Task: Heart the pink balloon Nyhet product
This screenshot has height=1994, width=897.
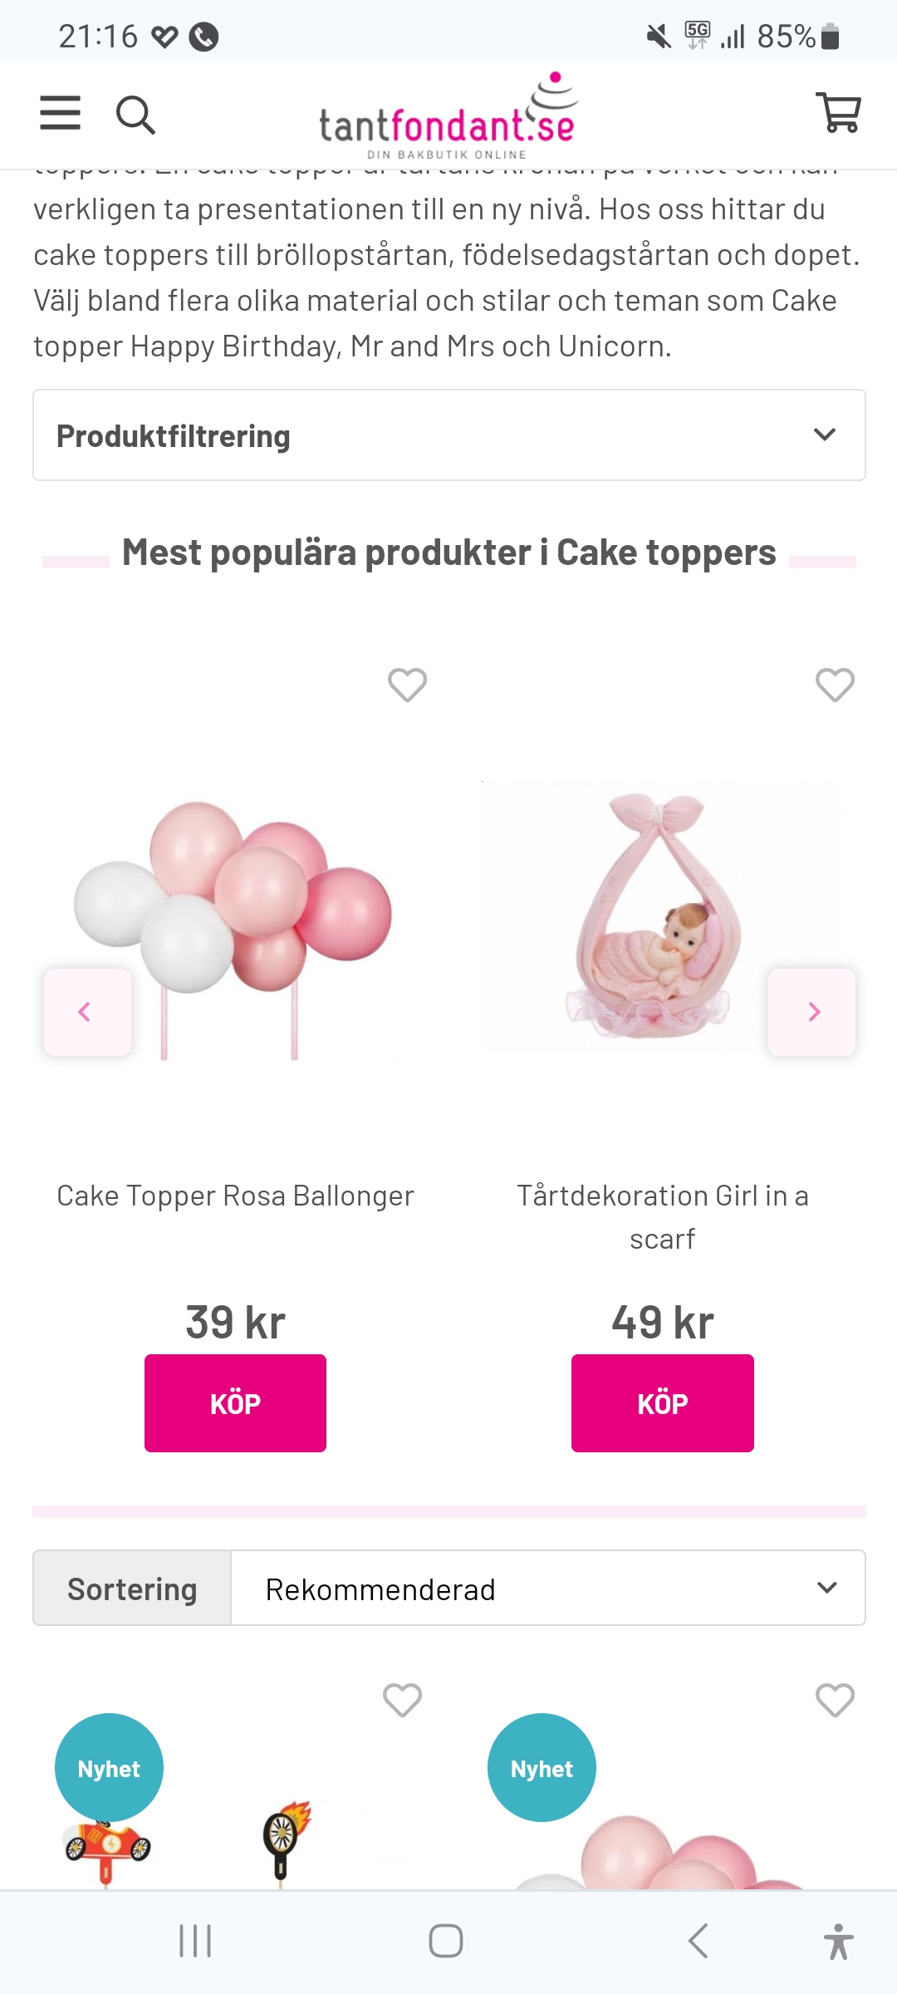Action: pyautogui.click(x=835, y=1700)
